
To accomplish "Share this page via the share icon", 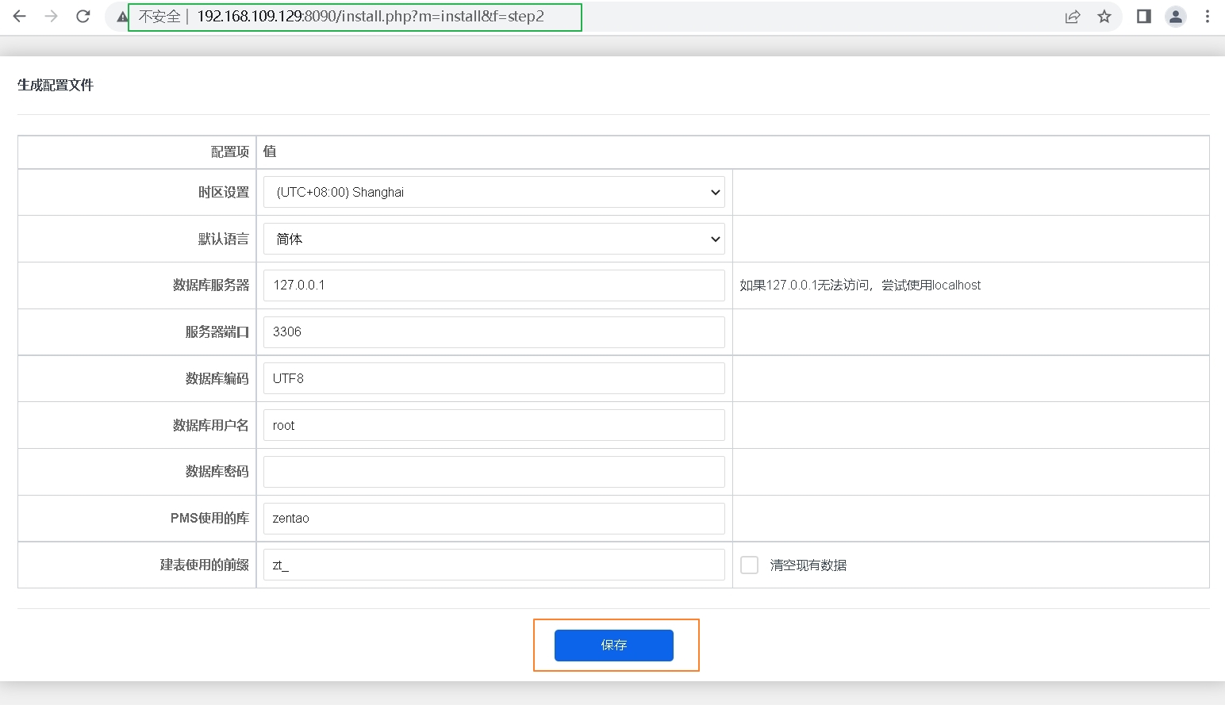I will click(1073, 17).
